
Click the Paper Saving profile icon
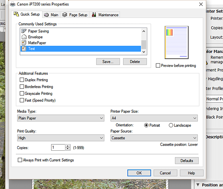pyautogui.click(x=24, y=31)
